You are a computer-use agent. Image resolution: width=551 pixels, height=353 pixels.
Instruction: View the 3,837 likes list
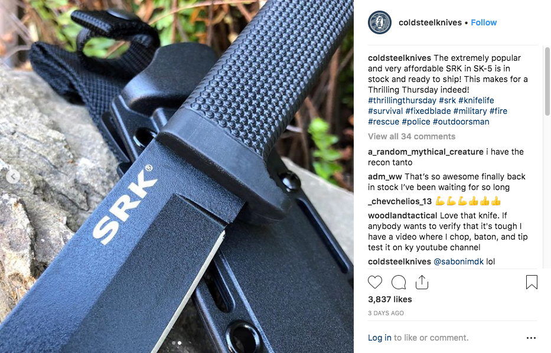click(390, 299)
